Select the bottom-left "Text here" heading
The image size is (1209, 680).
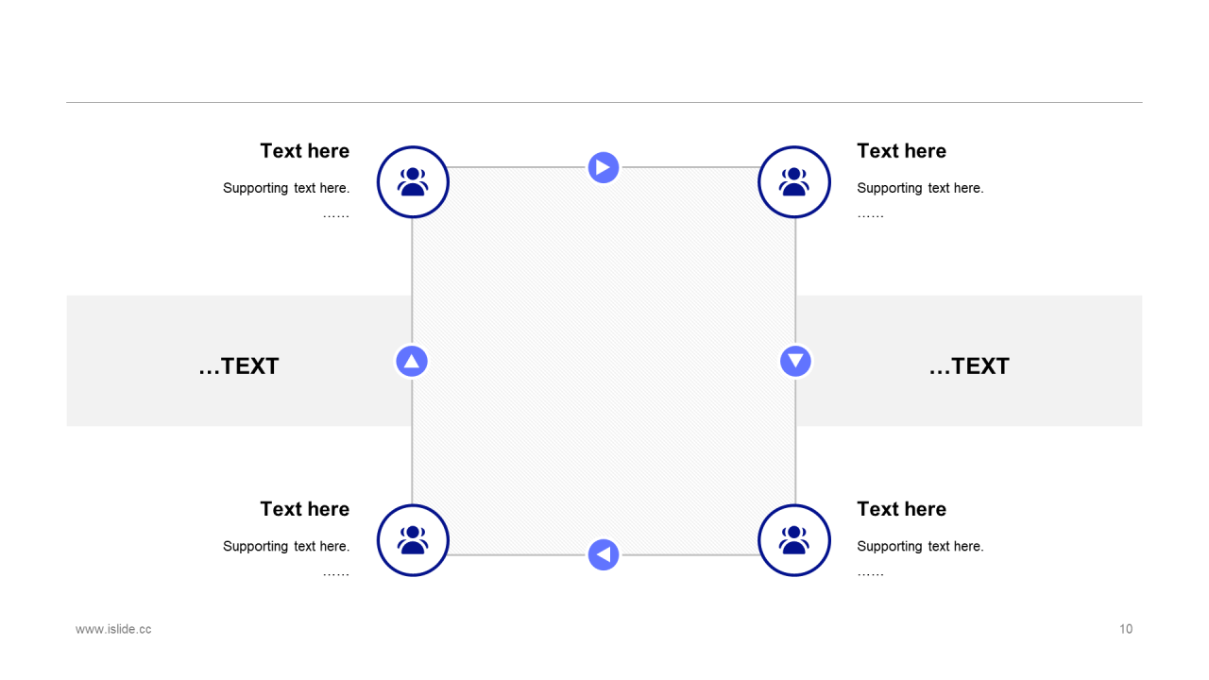(304, 509)
